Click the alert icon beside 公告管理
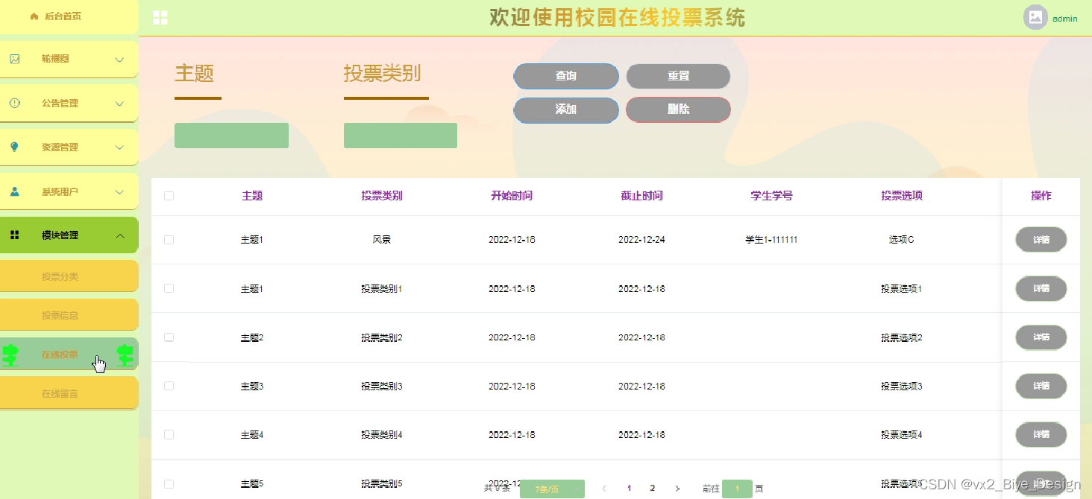 (15, 103)
